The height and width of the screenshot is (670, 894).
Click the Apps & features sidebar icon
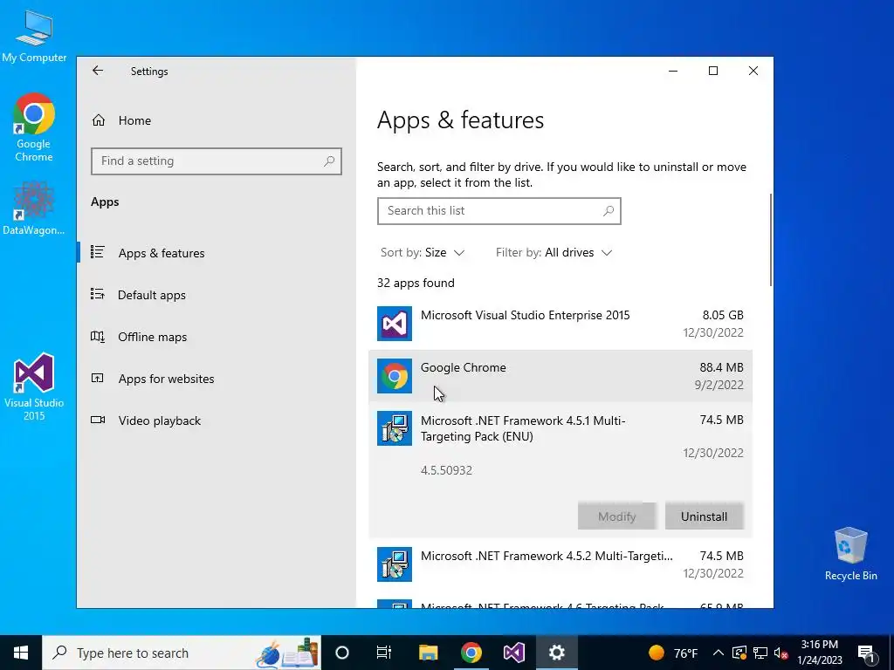point(98,252)
